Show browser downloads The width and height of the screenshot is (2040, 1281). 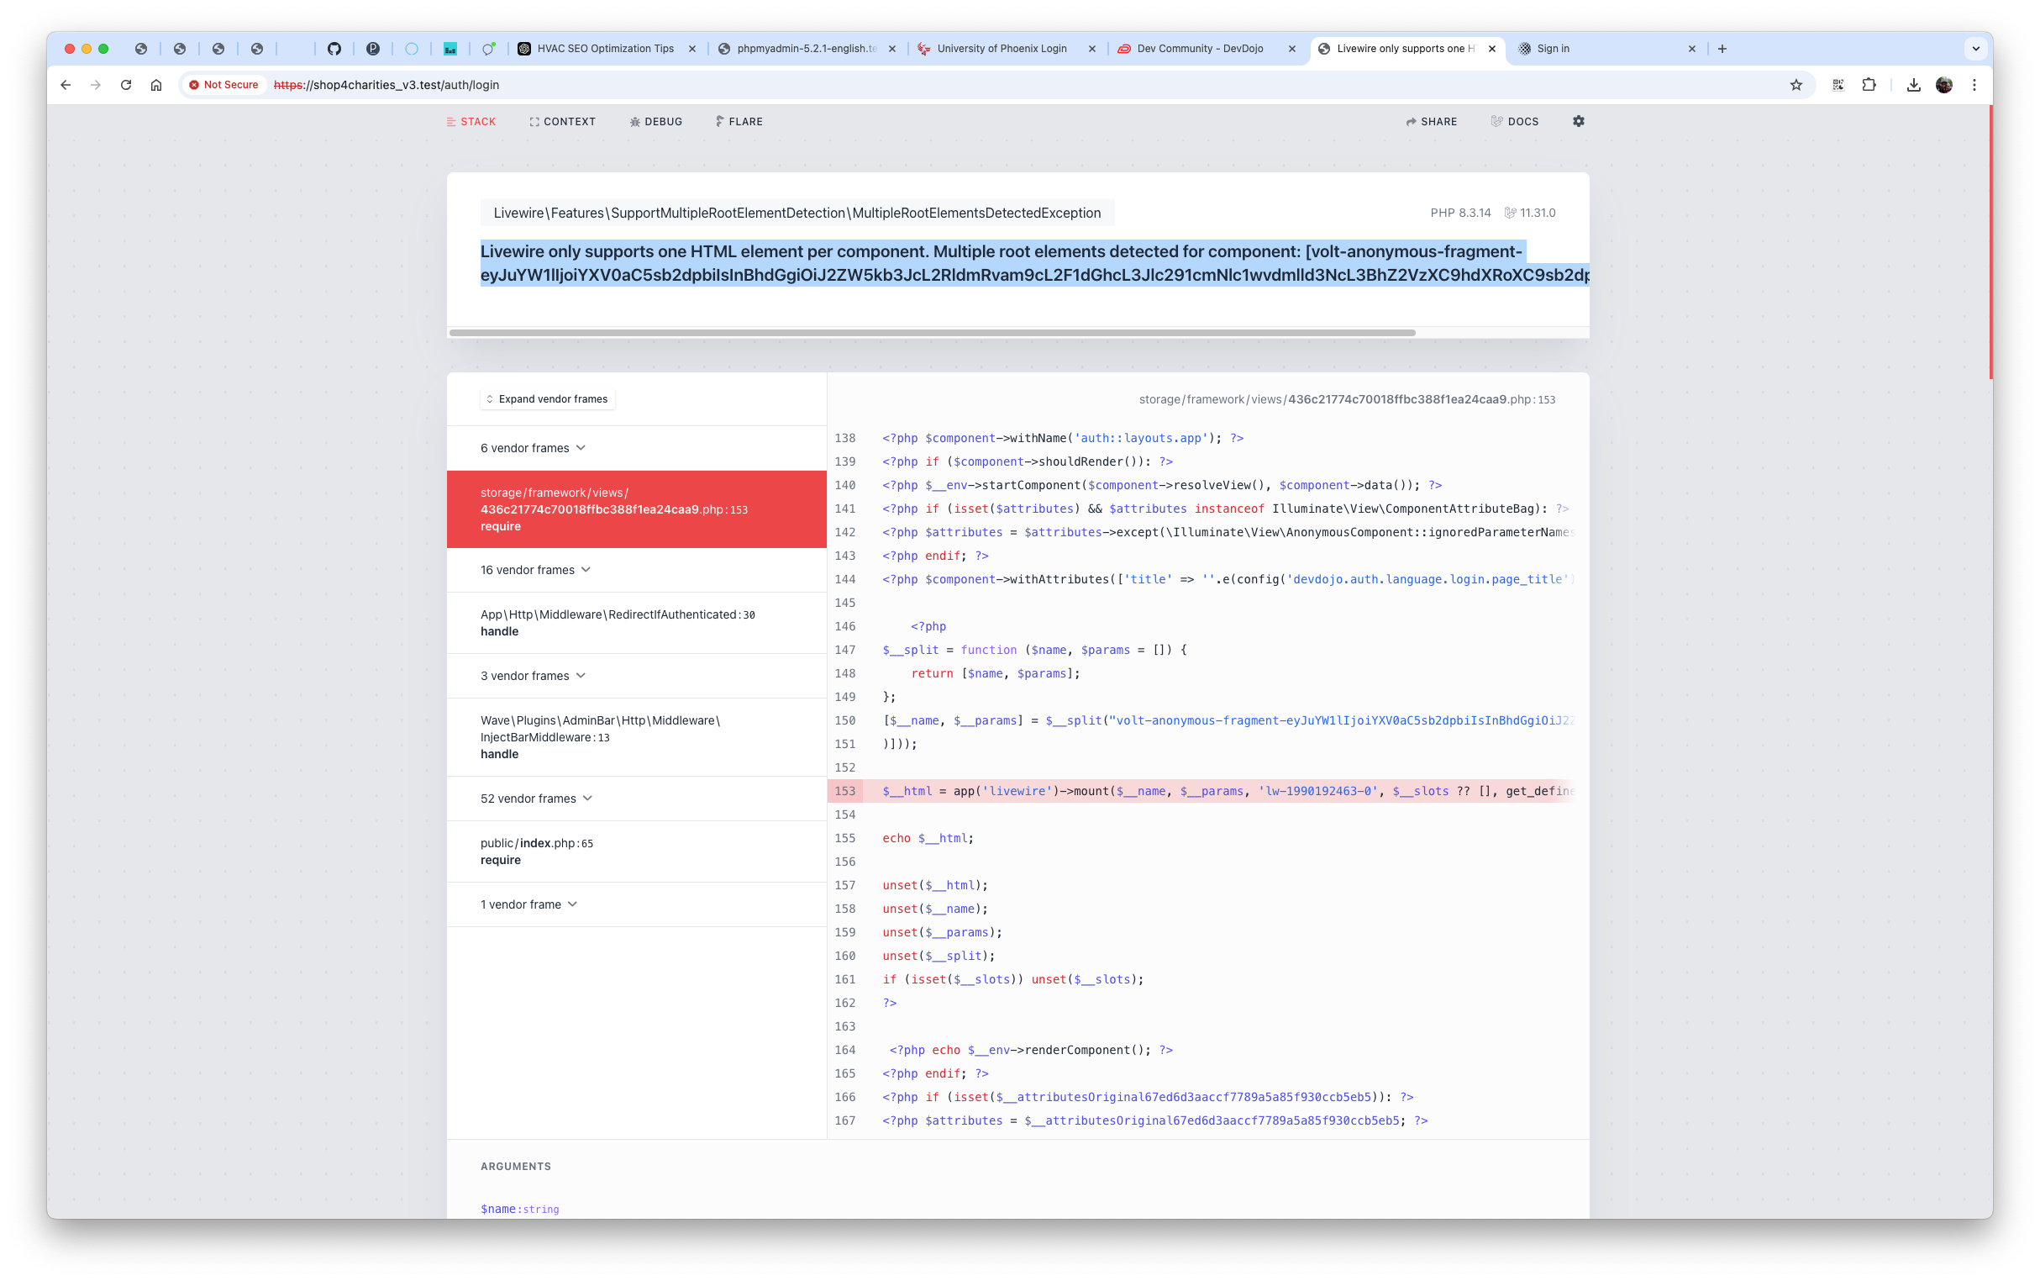tap(1914, 85)
